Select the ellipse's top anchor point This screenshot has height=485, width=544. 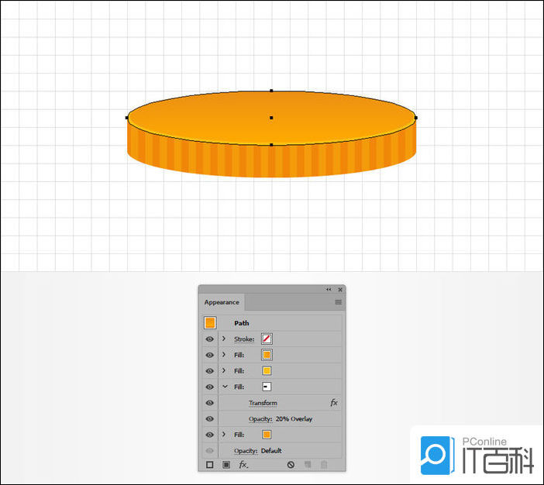coord(271,91)
